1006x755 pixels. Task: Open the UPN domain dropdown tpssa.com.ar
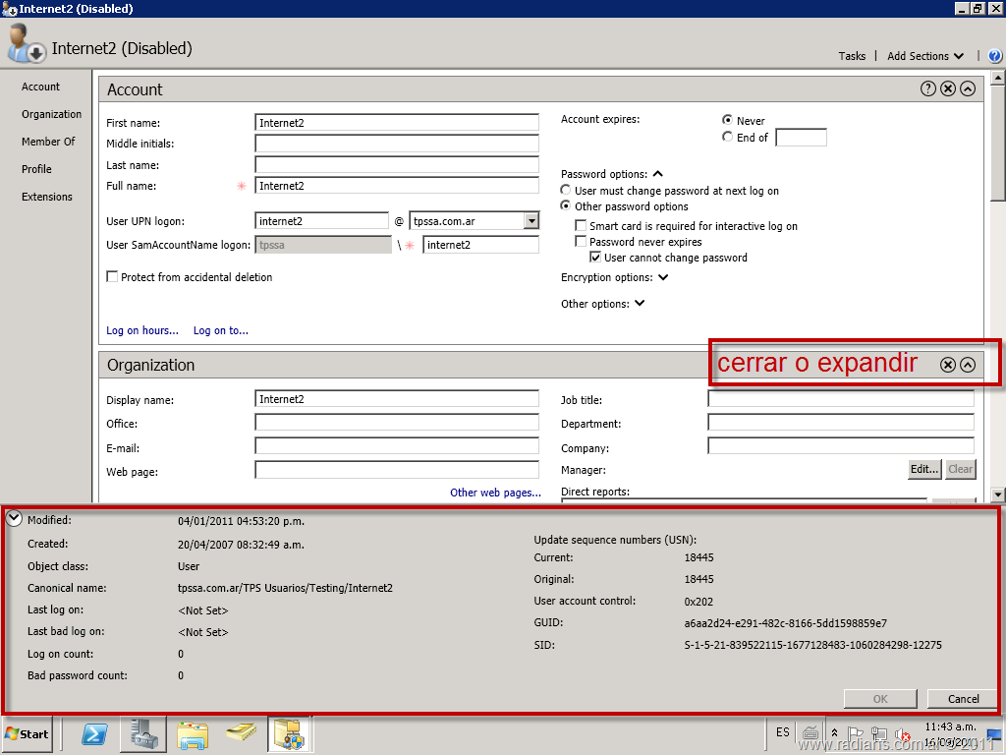pos(531,221)
